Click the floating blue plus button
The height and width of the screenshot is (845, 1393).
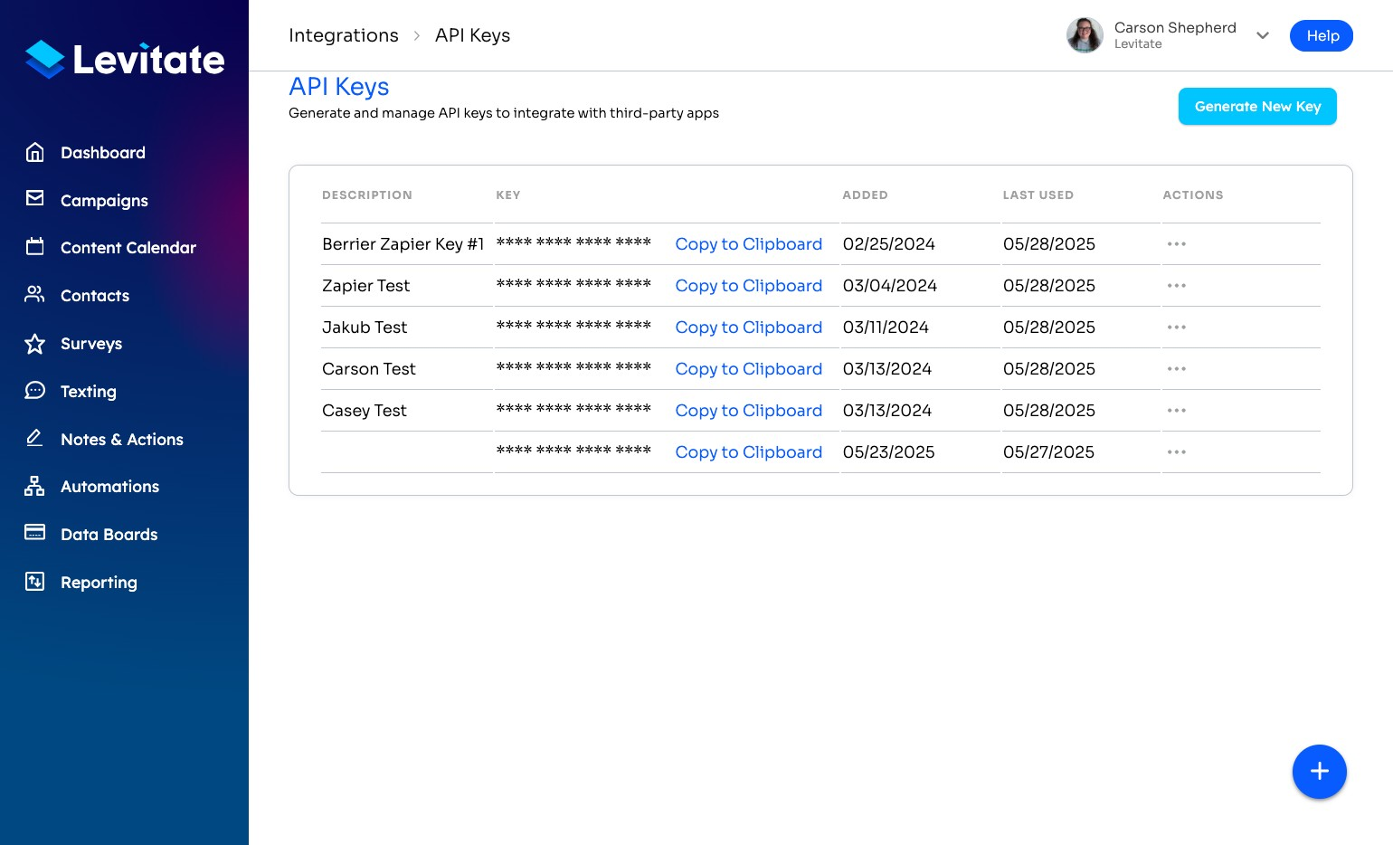1319,772
